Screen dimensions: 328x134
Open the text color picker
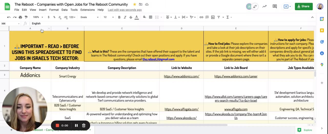pyautogui.click(x=137, y=17)
